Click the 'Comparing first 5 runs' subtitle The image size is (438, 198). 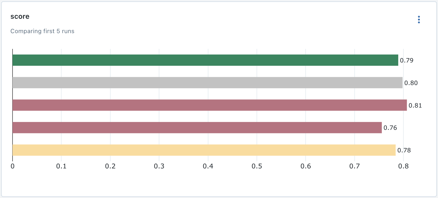42,31
